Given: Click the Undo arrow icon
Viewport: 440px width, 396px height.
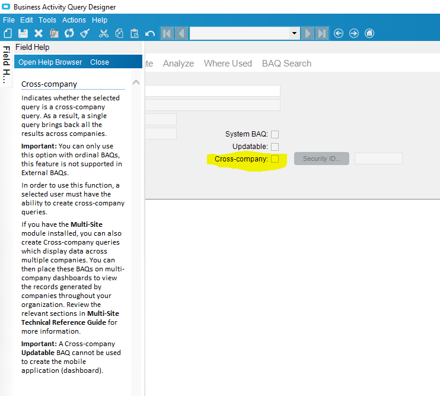Looking at the screenshot, I should coord(150,34).
